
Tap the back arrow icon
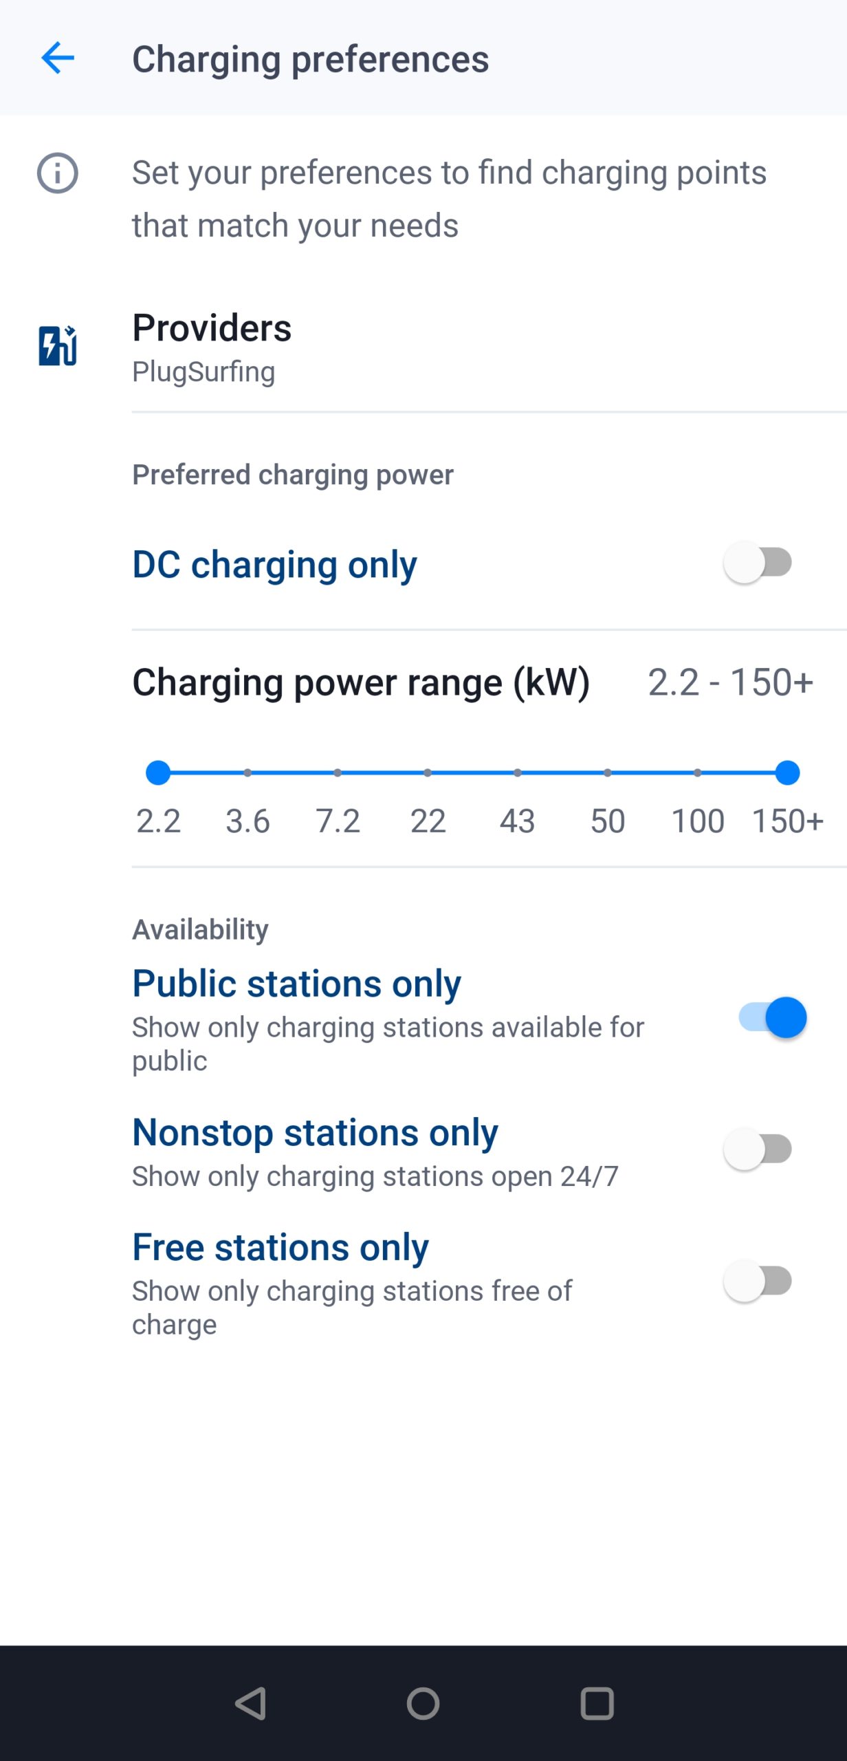58,58
